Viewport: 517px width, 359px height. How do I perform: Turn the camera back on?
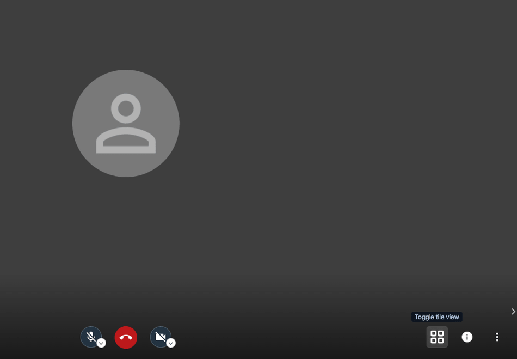tap(160, 337)
